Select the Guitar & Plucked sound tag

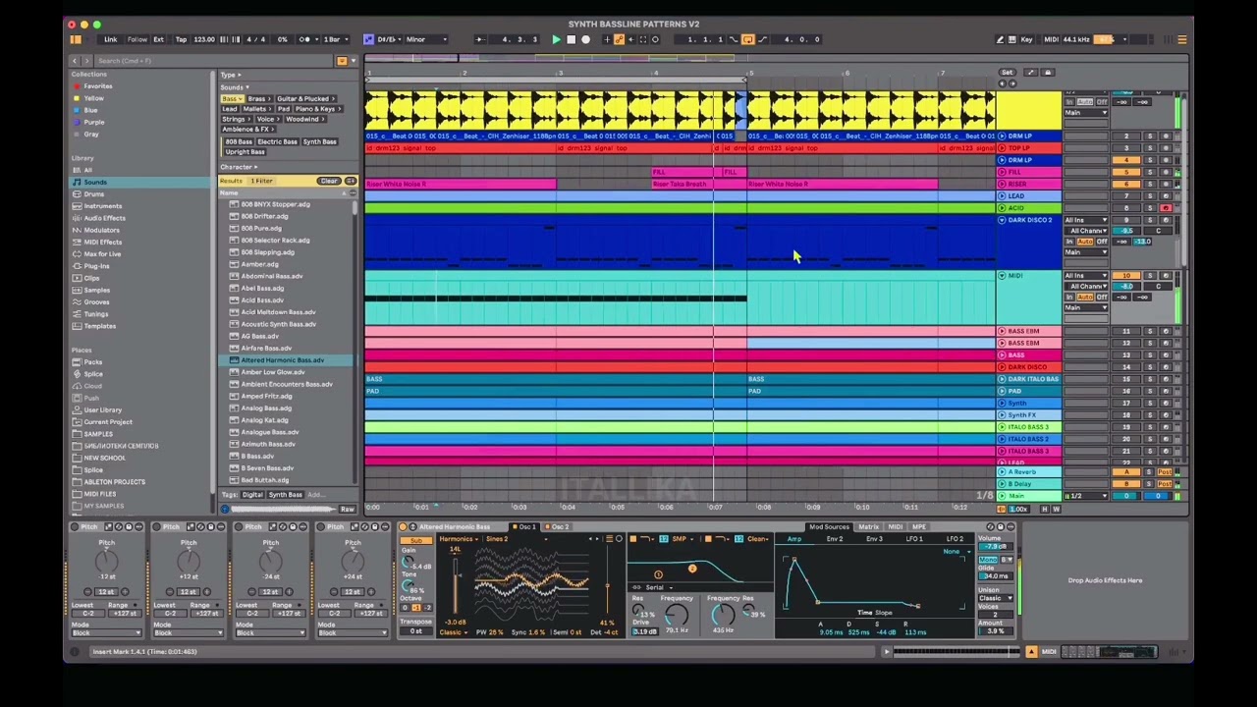pyautogui.click(x=305, y=98)
